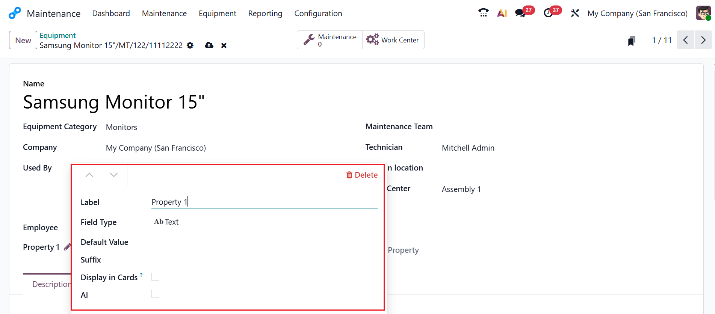The image size is (715, 314).
Task: Toggle the AI checkbox
Action: tap(155, 294)
